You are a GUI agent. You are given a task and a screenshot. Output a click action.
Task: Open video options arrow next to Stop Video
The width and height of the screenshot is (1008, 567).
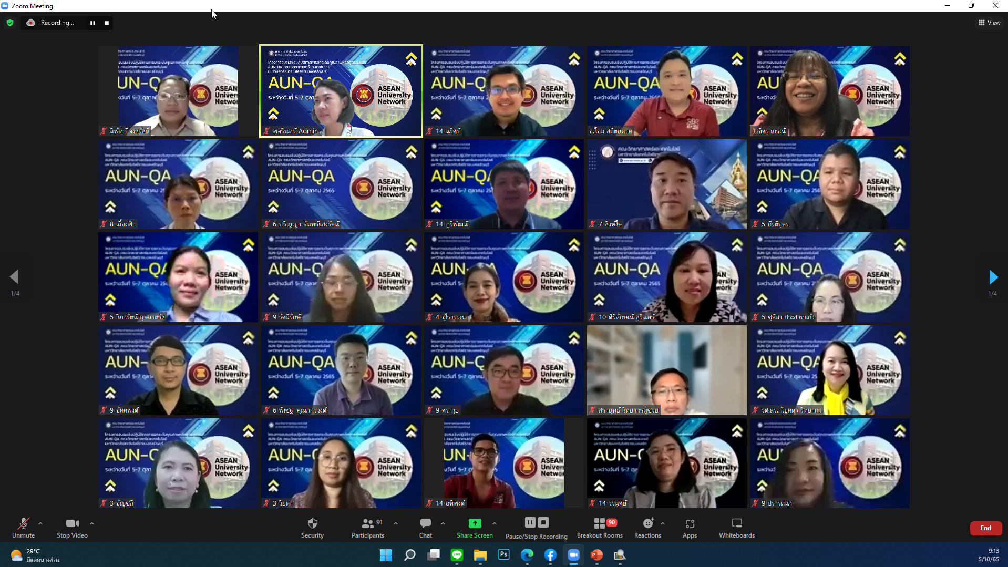coord(92,523)
